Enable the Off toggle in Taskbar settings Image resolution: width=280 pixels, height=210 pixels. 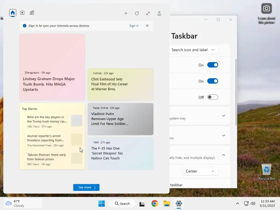(213, 97)
